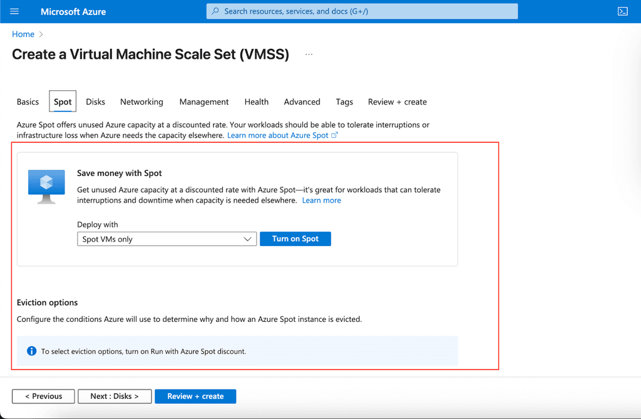Open the Azure portal hamburger menu
The width and height of the screenshot is (641, 419).
click(14, 11)
